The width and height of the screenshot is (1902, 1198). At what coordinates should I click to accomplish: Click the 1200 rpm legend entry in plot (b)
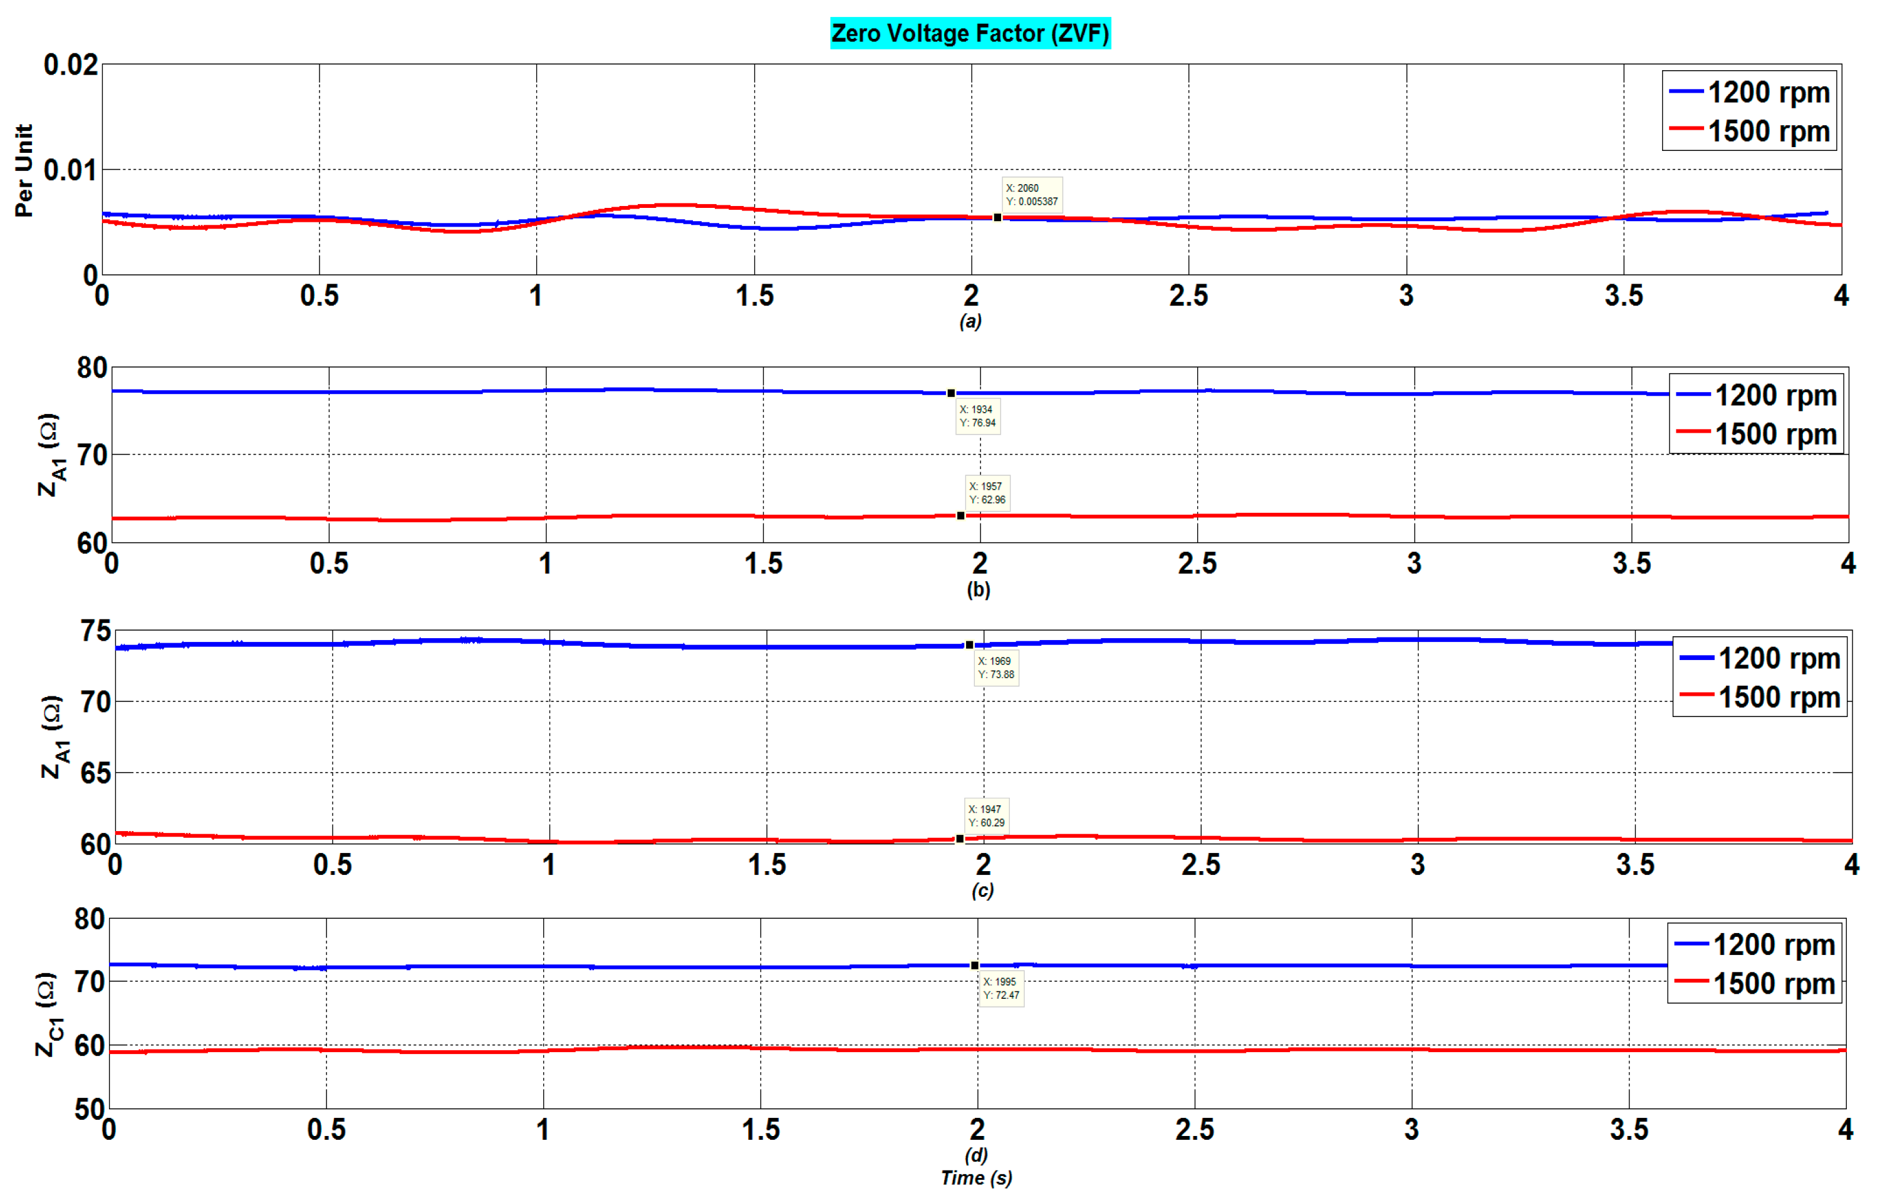pyautogui.click(x=1775, y=395)
